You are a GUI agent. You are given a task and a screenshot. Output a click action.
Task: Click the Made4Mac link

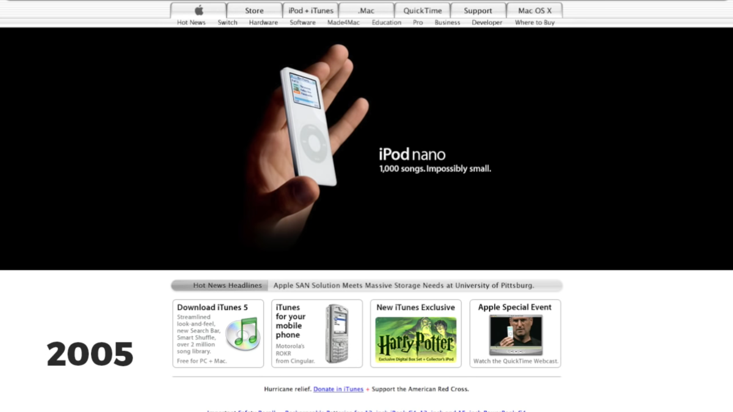point(344,23)
